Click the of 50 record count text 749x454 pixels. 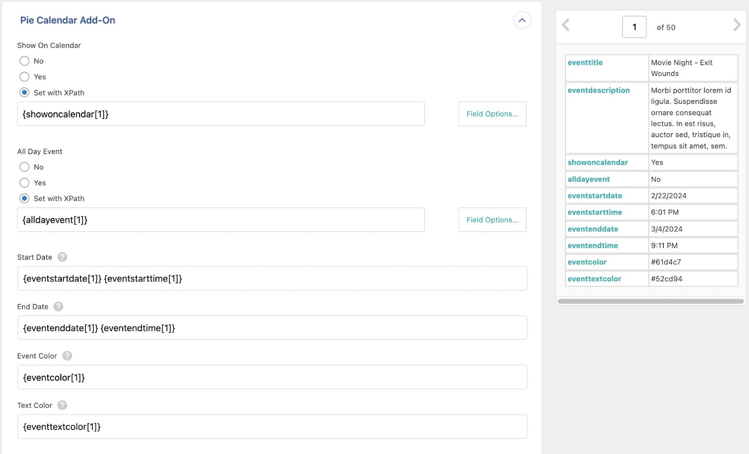click(x=666, y=27)
